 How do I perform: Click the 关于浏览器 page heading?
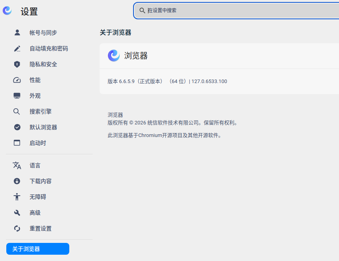[115, 32]
